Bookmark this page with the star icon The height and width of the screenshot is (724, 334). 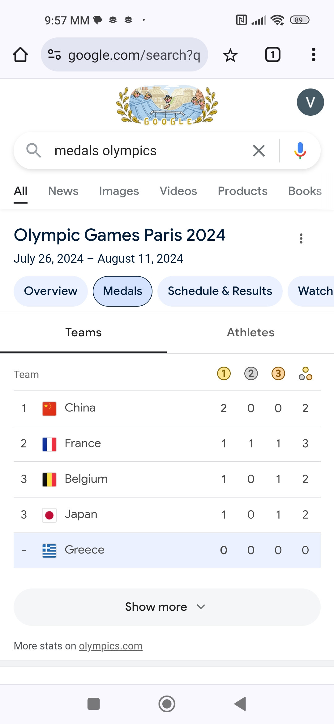230,55
